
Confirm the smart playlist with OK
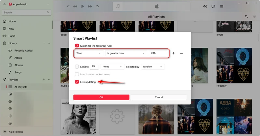101,97
